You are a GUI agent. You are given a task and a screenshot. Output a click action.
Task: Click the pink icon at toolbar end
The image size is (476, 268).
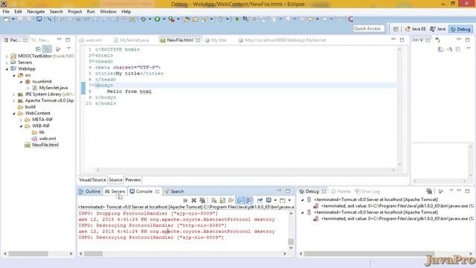tap(350, 19)
